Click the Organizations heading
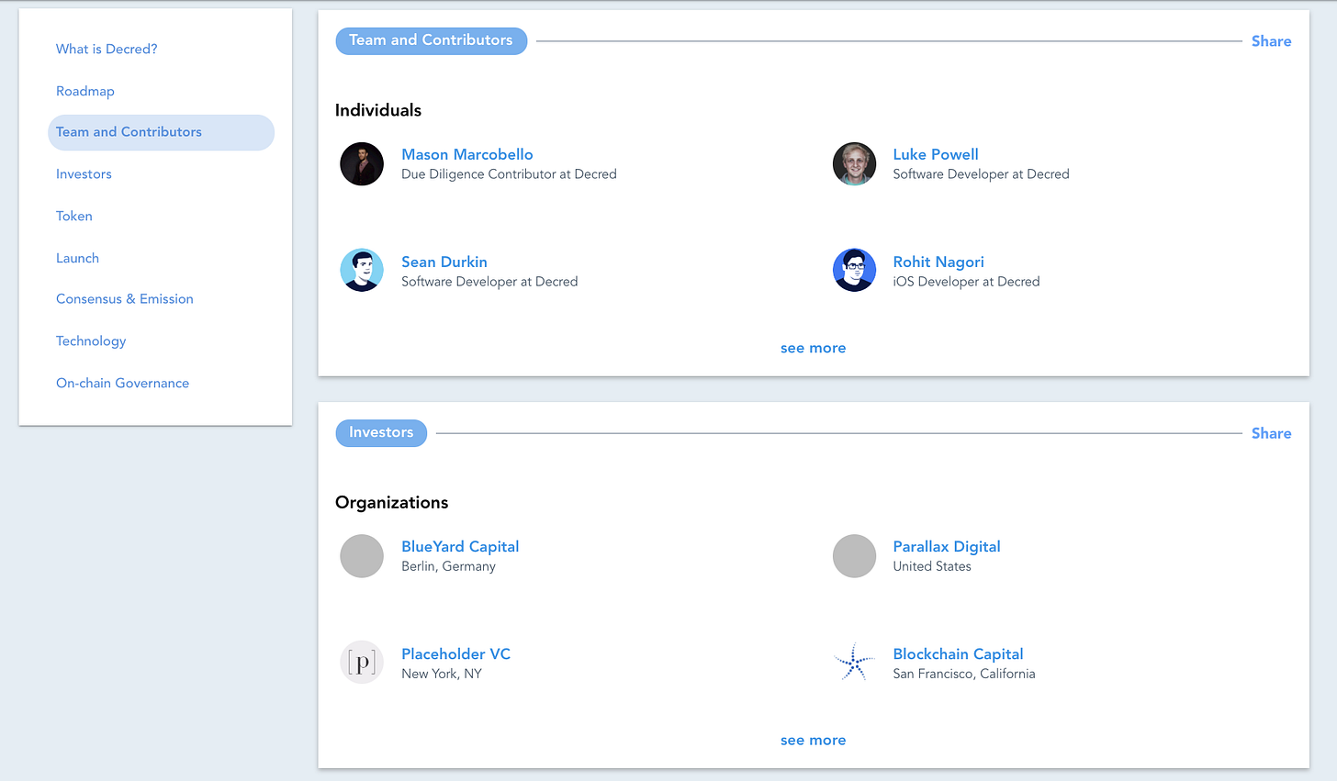Screen dimensions: 1337x781 coord(392,502)
